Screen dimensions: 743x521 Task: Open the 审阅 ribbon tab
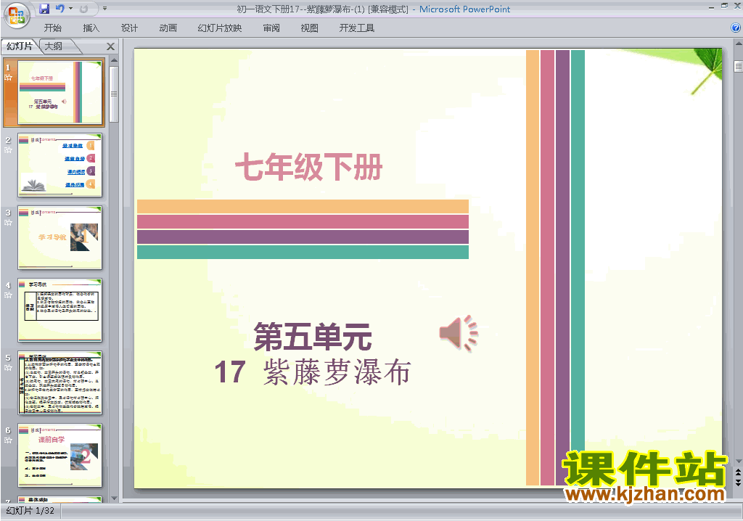click(271, 28)
